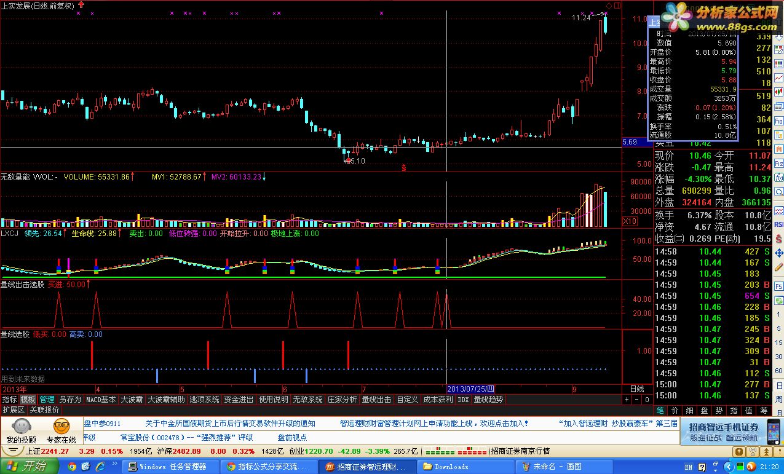The width and height of the screenshot is (784, 474).
Task: Switch to 30-minute period
Action: pyautogui.click(x=778, y=356)
